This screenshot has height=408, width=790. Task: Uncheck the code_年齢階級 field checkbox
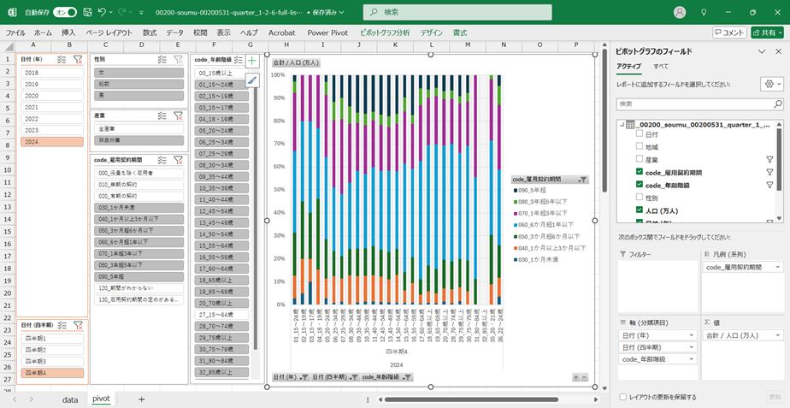[639, 185]
